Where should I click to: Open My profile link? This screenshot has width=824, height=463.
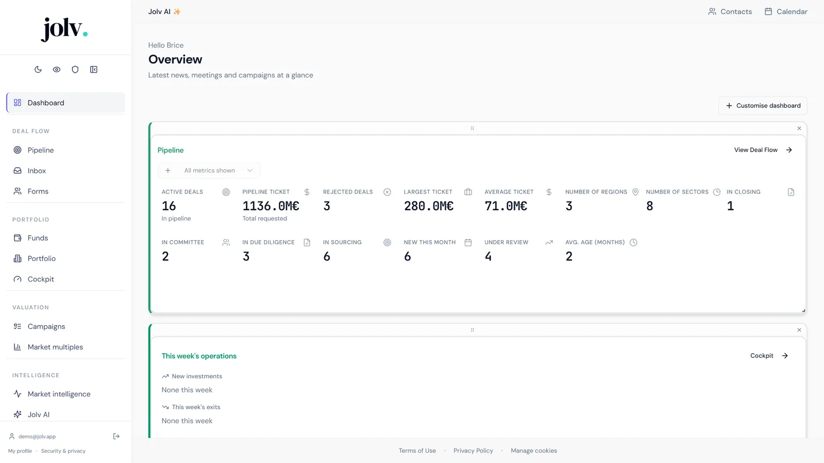[x=20, y=451]
